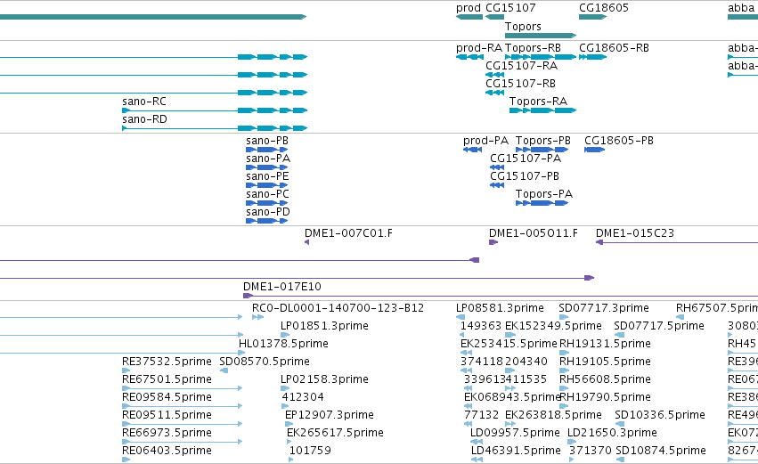Image resolution: width=758 pixels, height=464 pixels.
Task: Click the RE37532.5prime EST label
Action: [167, 362]
